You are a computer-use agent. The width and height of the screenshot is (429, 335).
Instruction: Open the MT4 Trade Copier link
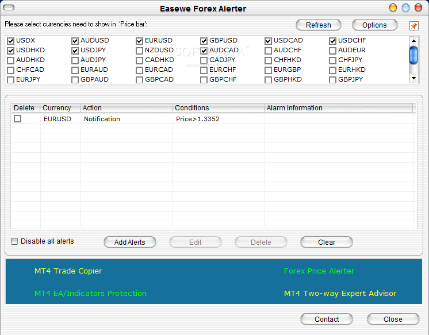68,271
